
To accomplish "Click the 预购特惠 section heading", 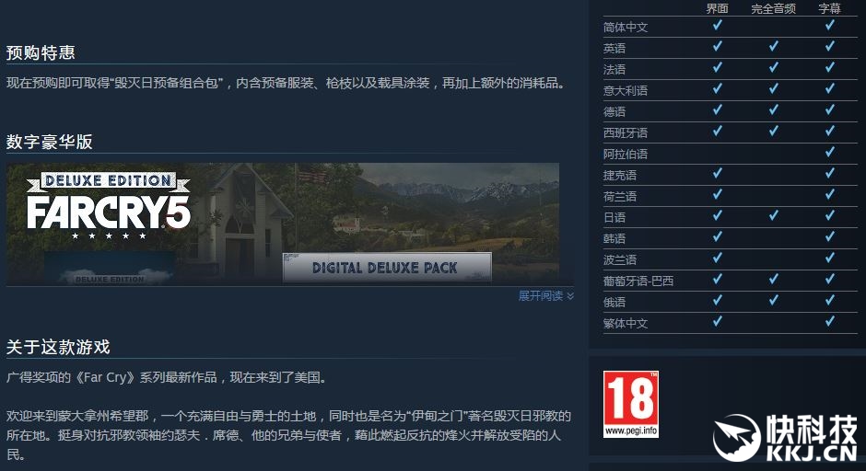I will (x=41, y=52).
